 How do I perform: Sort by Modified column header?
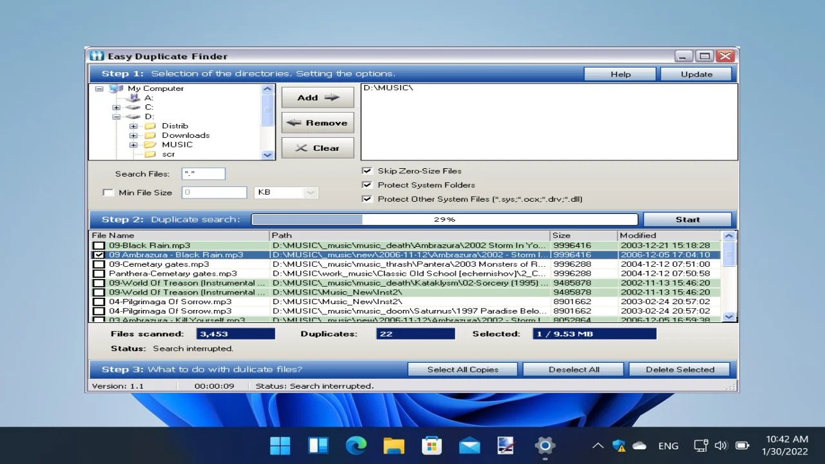point(670,235)
